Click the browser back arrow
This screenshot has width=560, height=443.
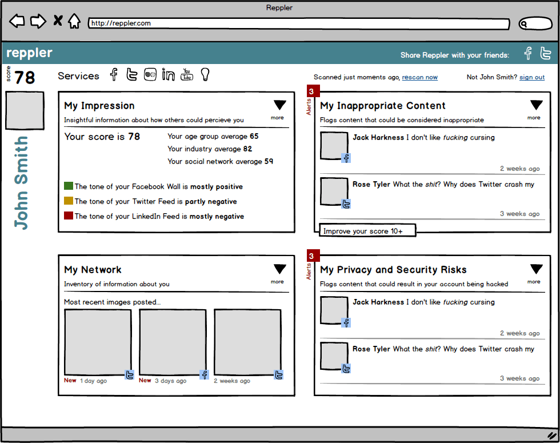(x=17, y=21)
